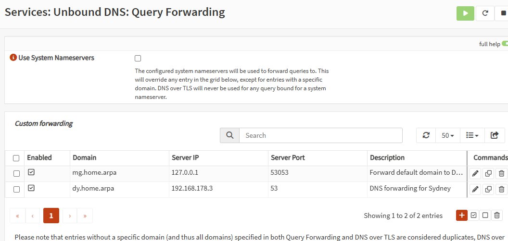Click the Showing 1 to 2 of 2 entries text
508x241 pixels.
(403, 216)
